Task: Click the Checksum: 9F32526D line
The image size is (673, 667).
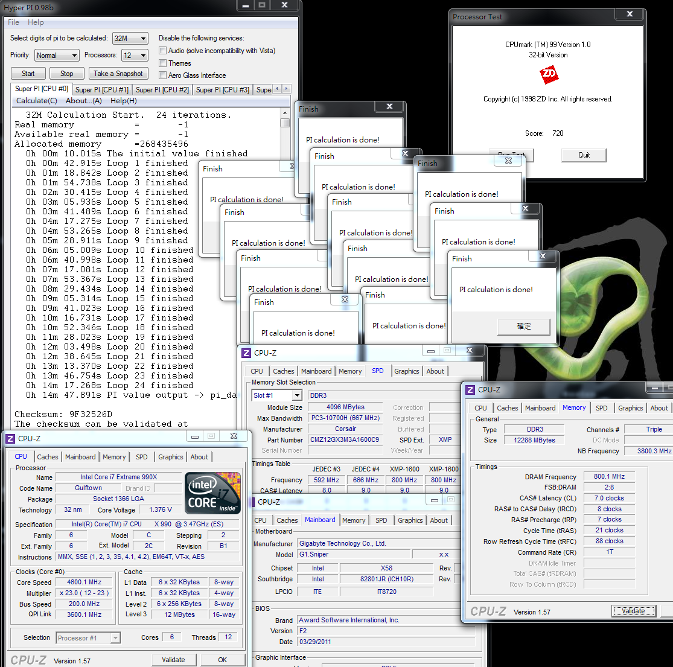Action: click(63, 414)
